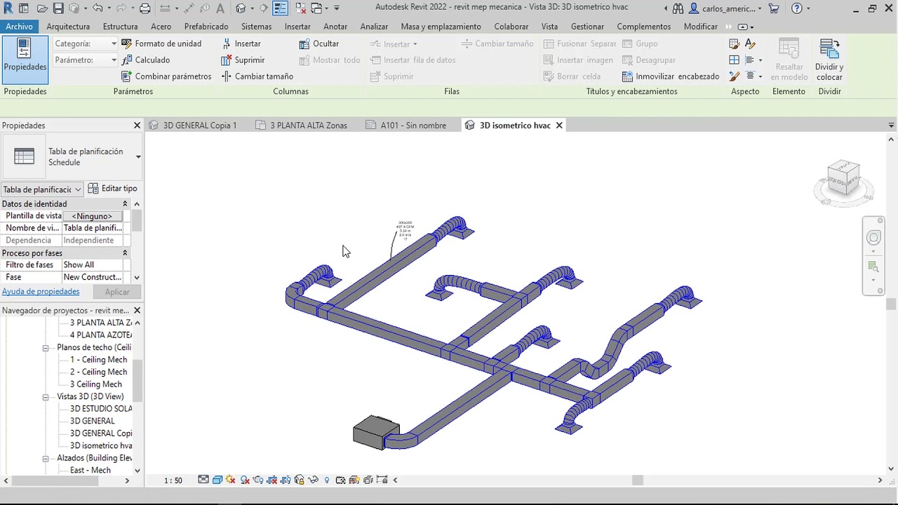Toggle the thin lines icon in quick access toolbar
Screen dimensions: 898x505
pyautogui.click(x=280, y=8)
